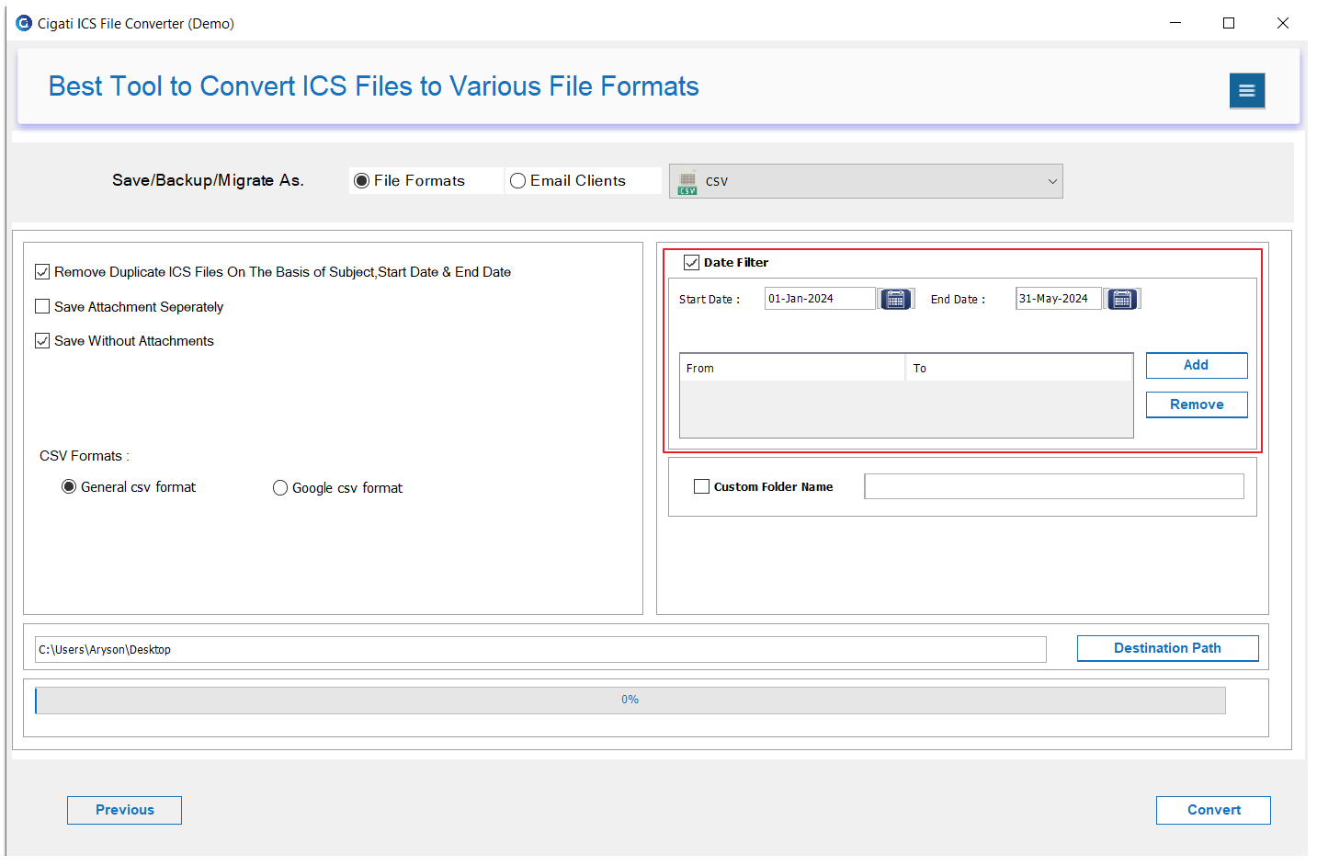Open the hamburger menu icon
1317x866 pixels.
1247,90
